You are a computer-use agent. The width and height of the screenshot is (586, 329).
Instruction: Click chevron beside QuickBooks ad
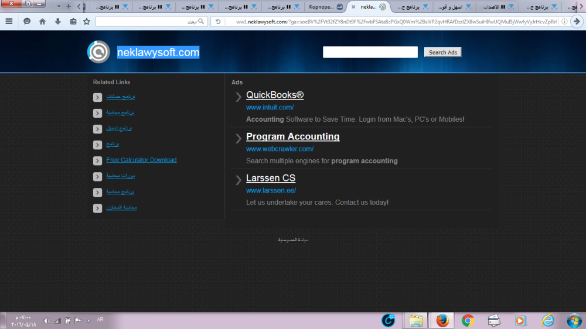pos(239,97)
